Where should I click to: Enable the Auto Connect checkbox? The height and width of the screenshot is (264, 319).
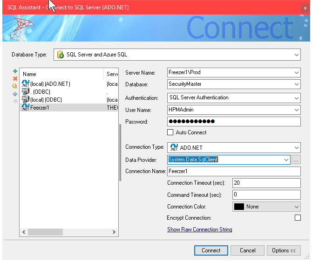click(x=170, y=132)
